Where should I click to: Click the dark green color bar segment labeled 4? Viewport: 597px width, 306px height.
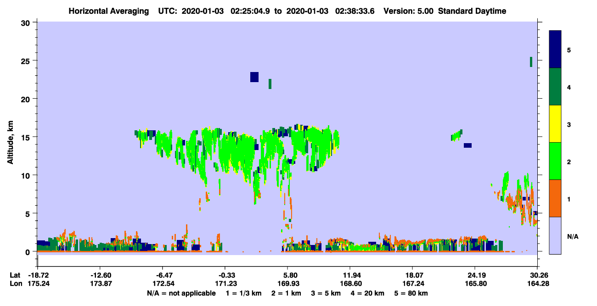click(x=555, y=87)
